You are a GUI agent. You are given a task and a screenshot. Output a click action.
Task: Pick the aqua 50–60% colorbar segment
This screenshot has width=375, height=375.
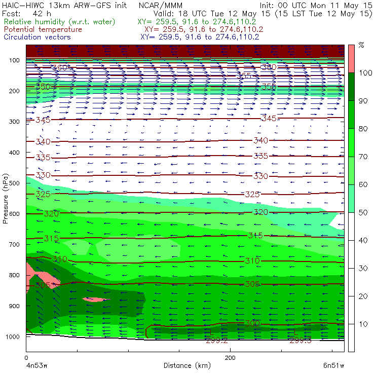tap(351, 199)
